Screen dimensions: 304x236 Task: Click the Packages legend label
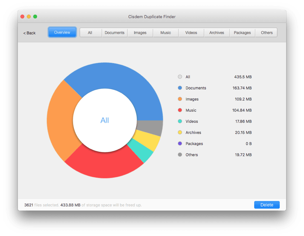(194, 144)
